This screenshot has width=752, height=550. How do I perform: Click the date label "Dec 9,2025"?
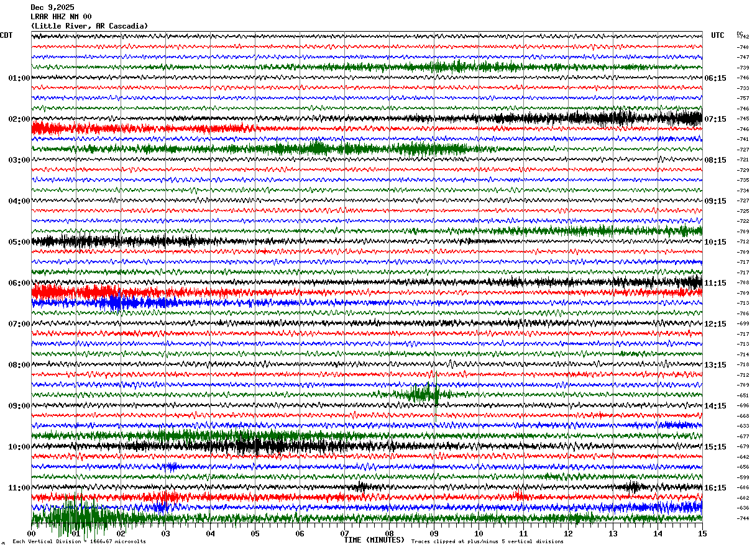click(x=52, y=7)
